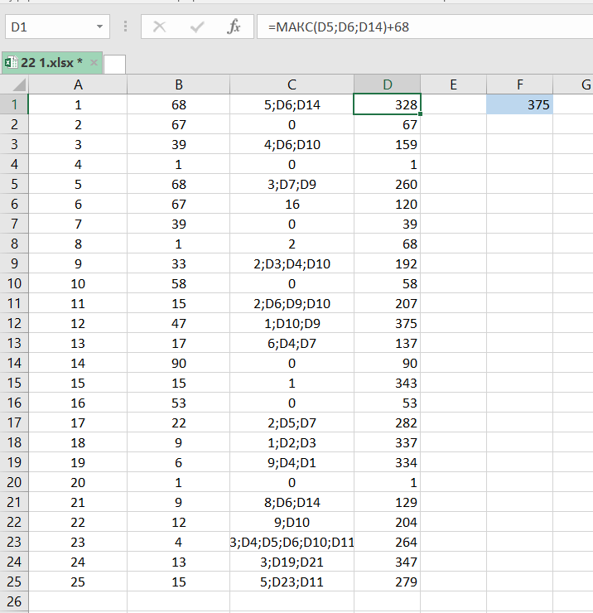Viewport: 593px width, 613px height.
Task: Click the Enter checkmark icon in formula bar
Action: [x=197, y=27]
